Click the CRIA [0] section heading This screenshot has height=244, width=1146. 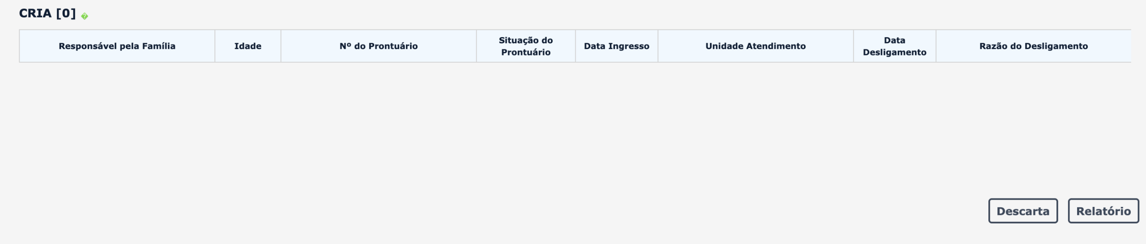pos(47,13)
